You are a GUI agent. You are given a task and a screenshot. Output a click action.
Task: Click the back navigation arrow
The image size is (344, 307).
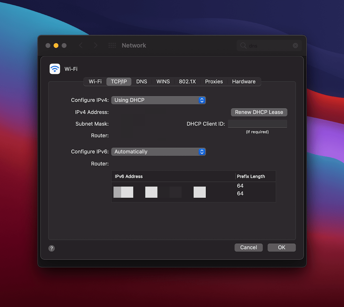[81, 45]
